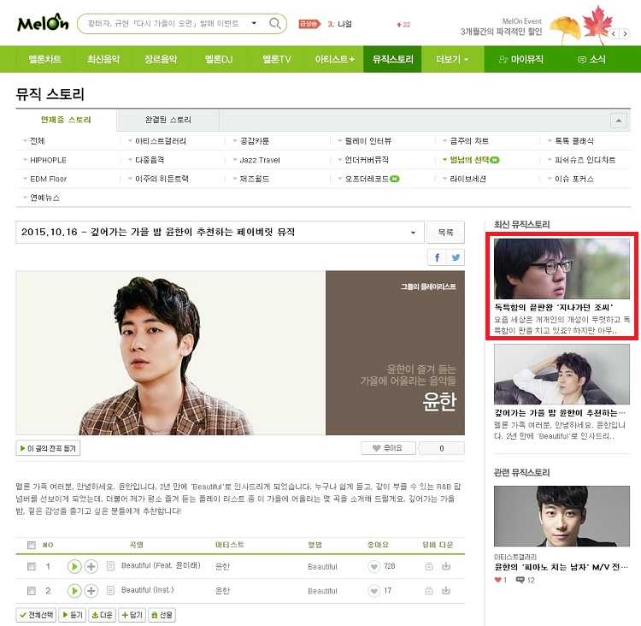This screenshot has width=641, height=626.
Task: Open the 지나가던 조씨 story thumbnail
Action: click(x=562, y=269)
